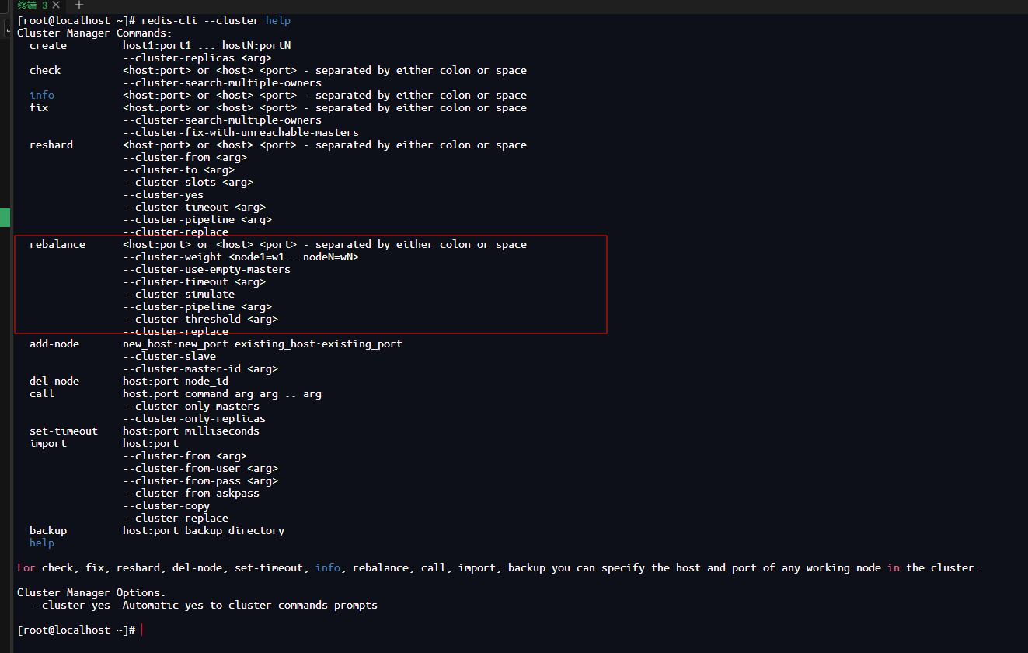Viewport: 1028px width, 653px height.
Task: Click the '--cluster-yes' option at bottom
Action: click(70, 605)
